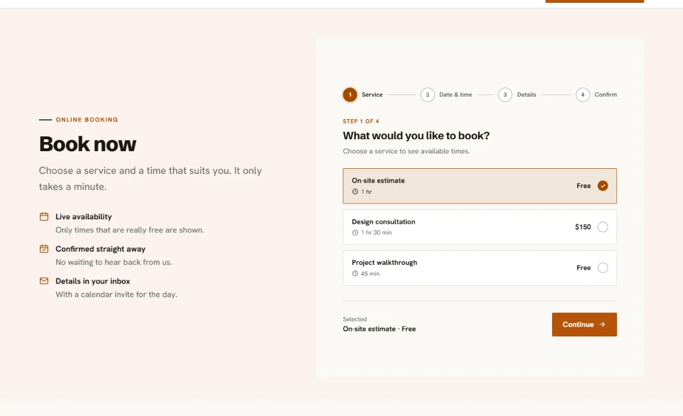Click the Free price on On-site estimate

[x=583, y=186]
